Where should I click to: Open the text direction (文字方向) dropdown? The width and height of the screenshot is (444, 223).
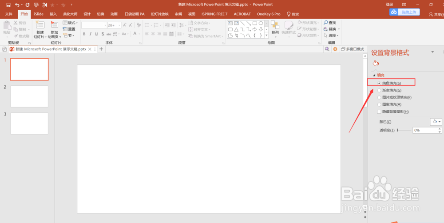click(x=199, y=23)
